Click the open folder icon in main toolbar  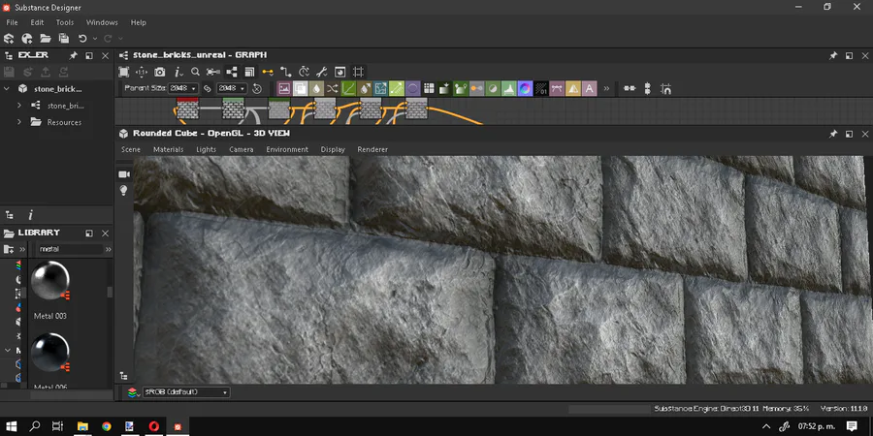click(45, 39)
